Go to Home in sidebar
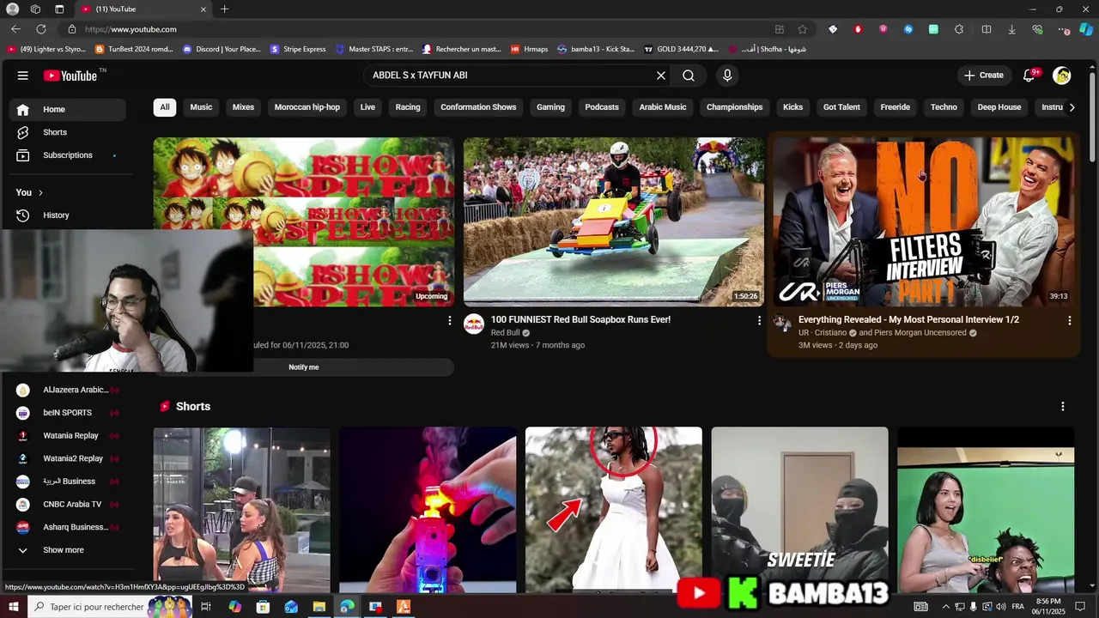Image resolution: width=1099 pixels, height=618 pixels. click(x=68, y=109)
